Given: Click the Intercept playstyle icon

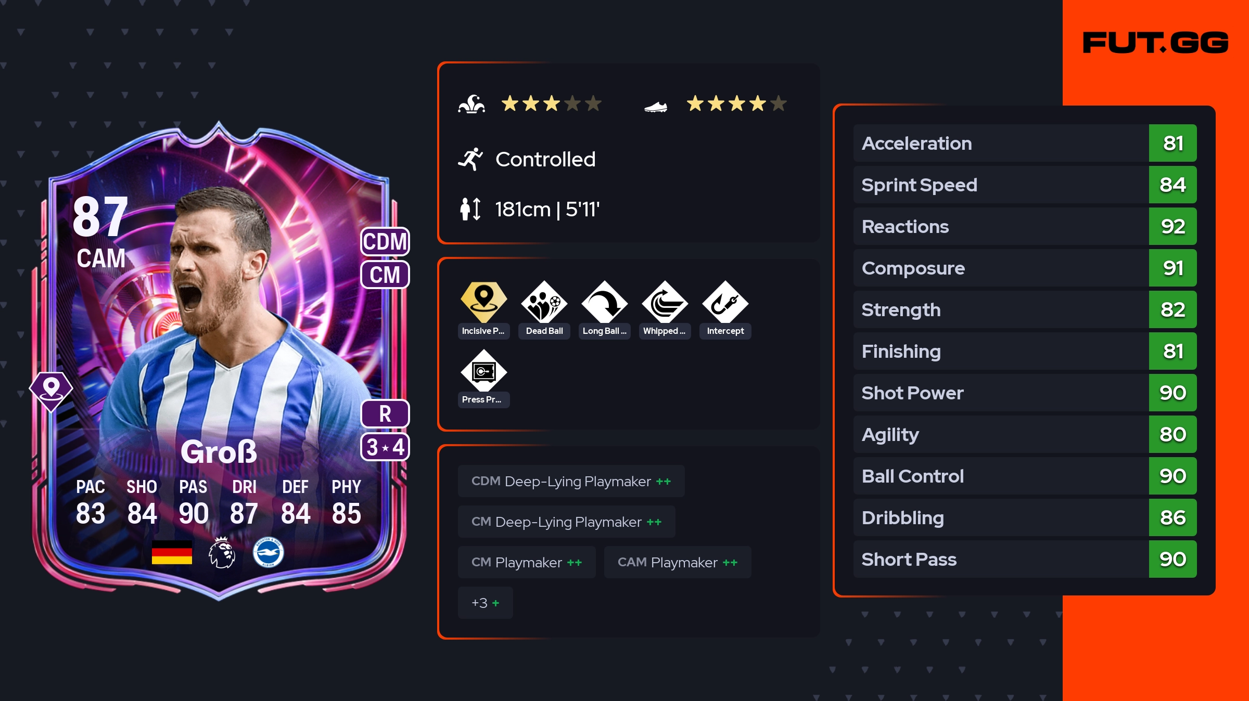Looking at the screenshot, I should (x=725, y=302).
